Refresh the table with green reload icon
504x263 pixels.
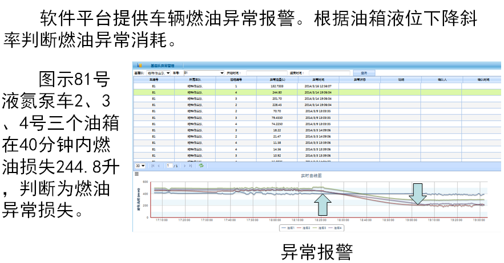click(201, 166)
